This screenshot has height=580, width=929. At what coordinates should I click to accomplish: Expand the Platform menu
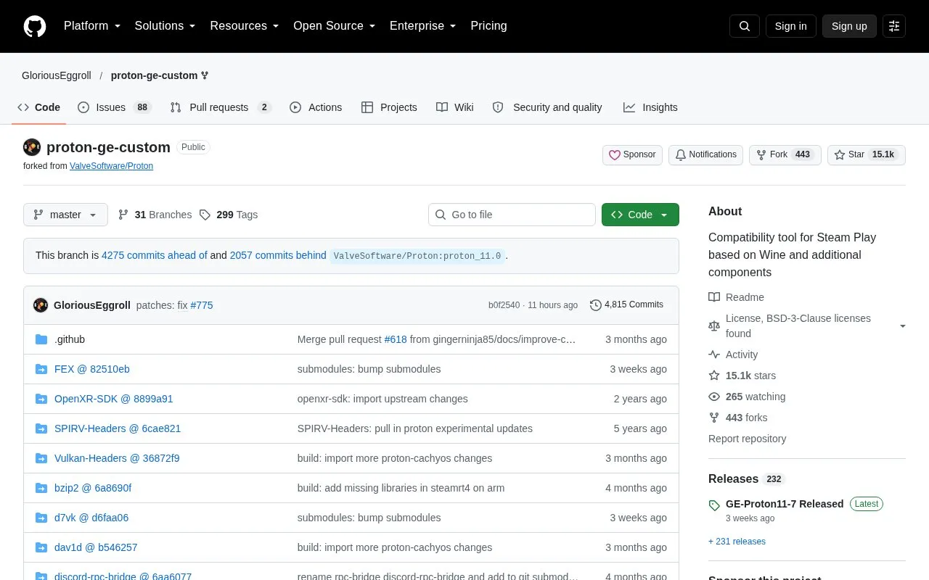(x=92, y=25)
